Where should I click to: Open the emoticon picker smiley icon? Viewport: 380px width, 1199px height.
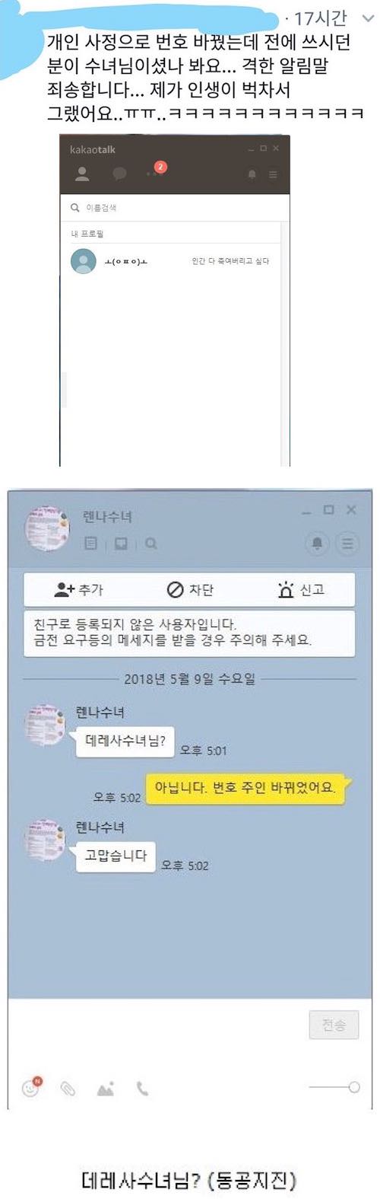(x=31, y=1088)
